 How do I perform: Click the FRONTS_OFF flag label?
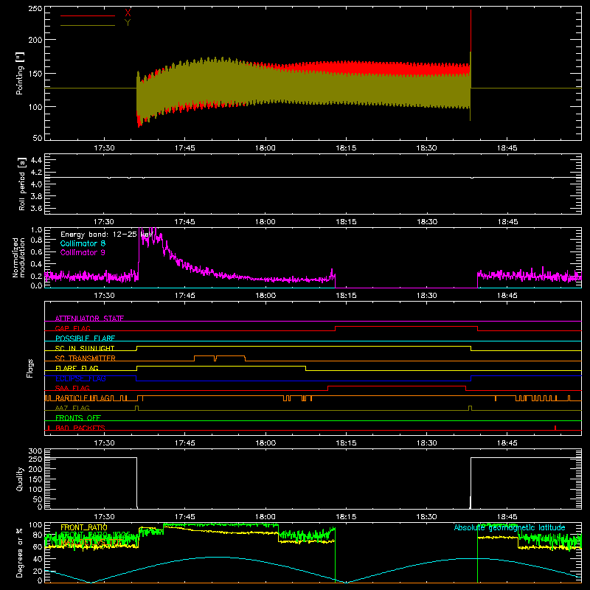pyautogui.click(x=78, y=418)
